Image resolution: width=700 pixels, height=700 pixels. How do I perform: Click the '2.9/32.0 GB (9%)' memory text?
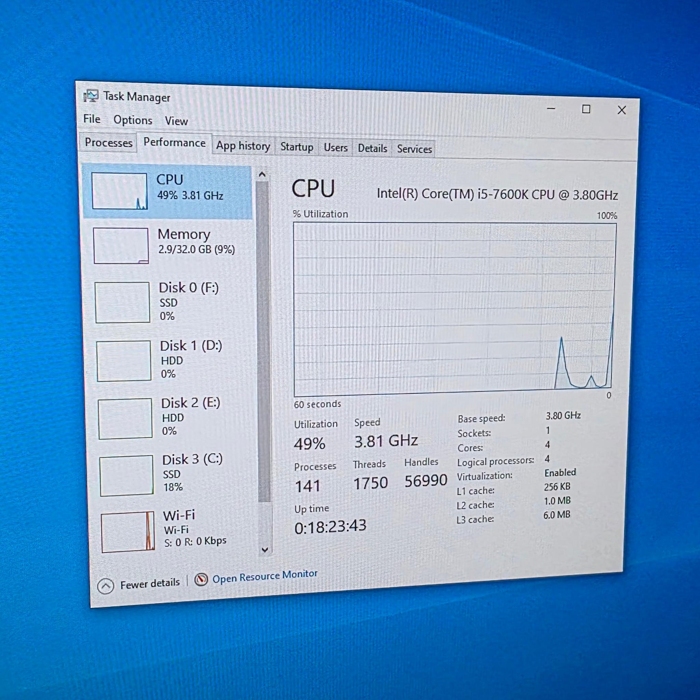(197, 249)
